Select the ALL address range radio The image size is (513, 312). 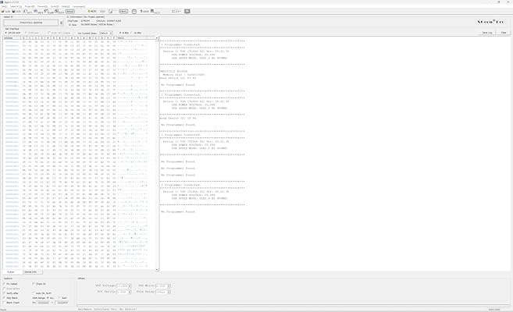[x=48, y=298]
